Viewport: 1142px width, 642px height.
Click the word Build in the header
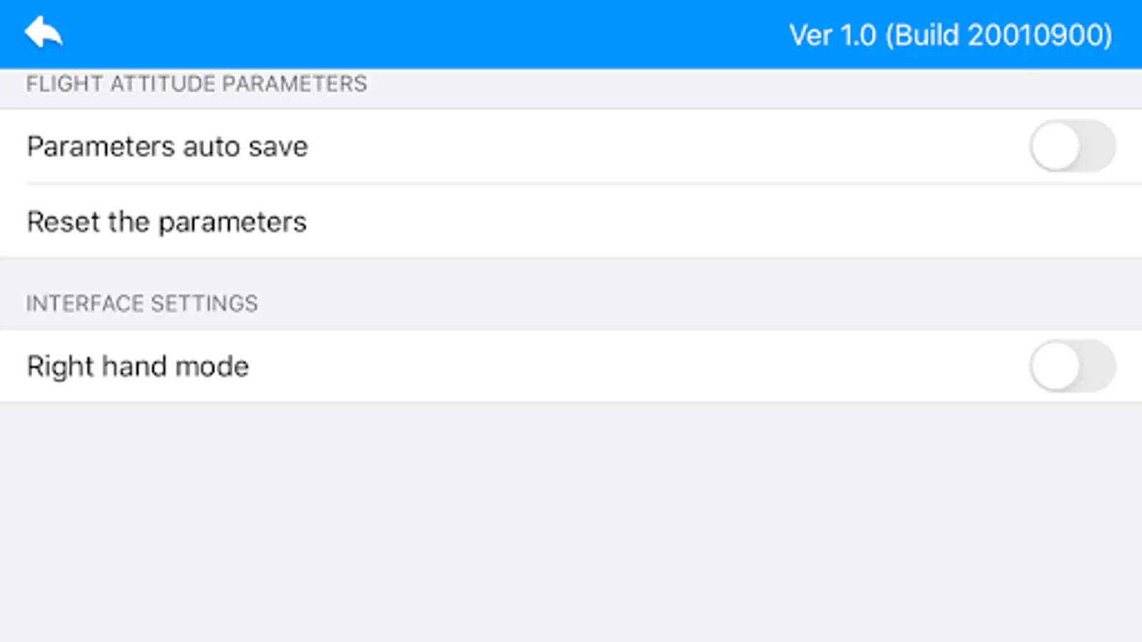926,35
